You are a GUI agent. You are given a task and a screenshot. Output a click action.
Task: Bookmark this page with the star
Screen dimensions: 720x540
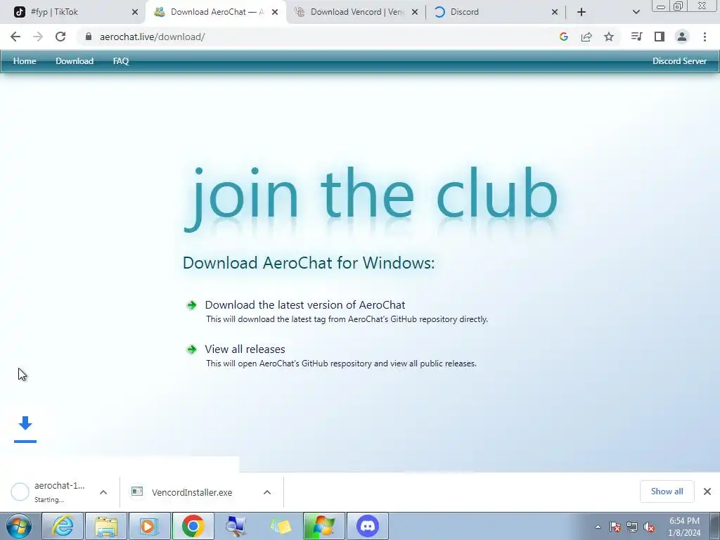609,37
